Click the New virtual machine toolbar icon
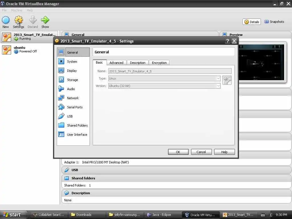 pyautogui.click(x=6, y=22)
